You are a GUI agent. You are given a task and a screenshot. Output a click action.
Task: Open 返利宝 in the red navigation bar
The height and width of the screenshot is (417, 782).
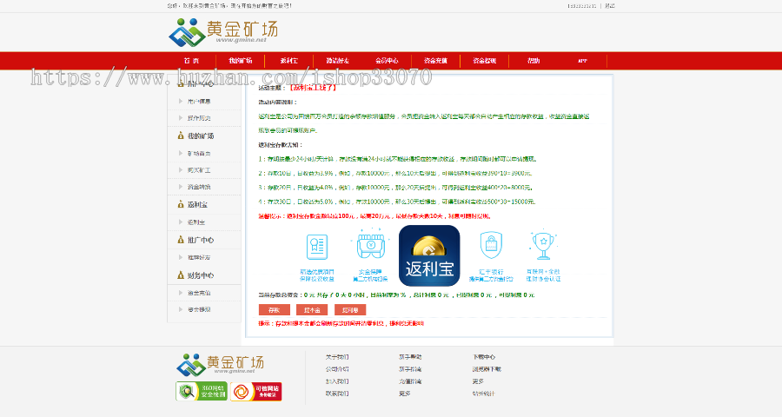(288, 61)
